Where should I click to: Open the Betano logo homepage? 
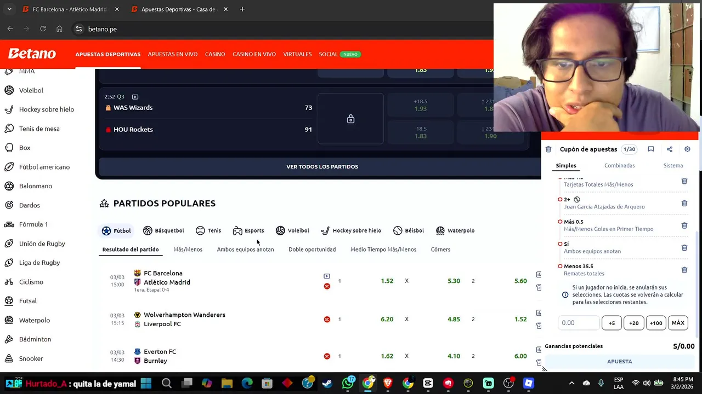pyautogui.click(x=32, y=54)
